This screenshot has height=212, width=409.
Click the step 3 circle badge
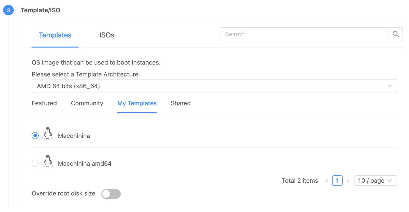click(x=8, y=10)
